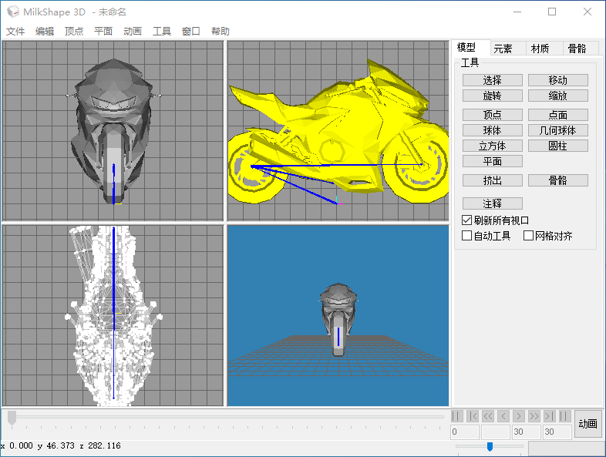Screen dimensions: 606x457
Task: Click the blue 3D perspective viewport
Action: click(338, 316)
